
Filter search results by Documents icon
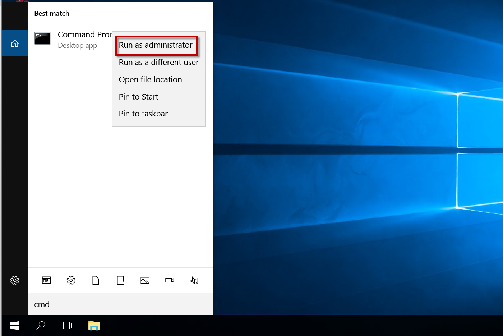96,280
